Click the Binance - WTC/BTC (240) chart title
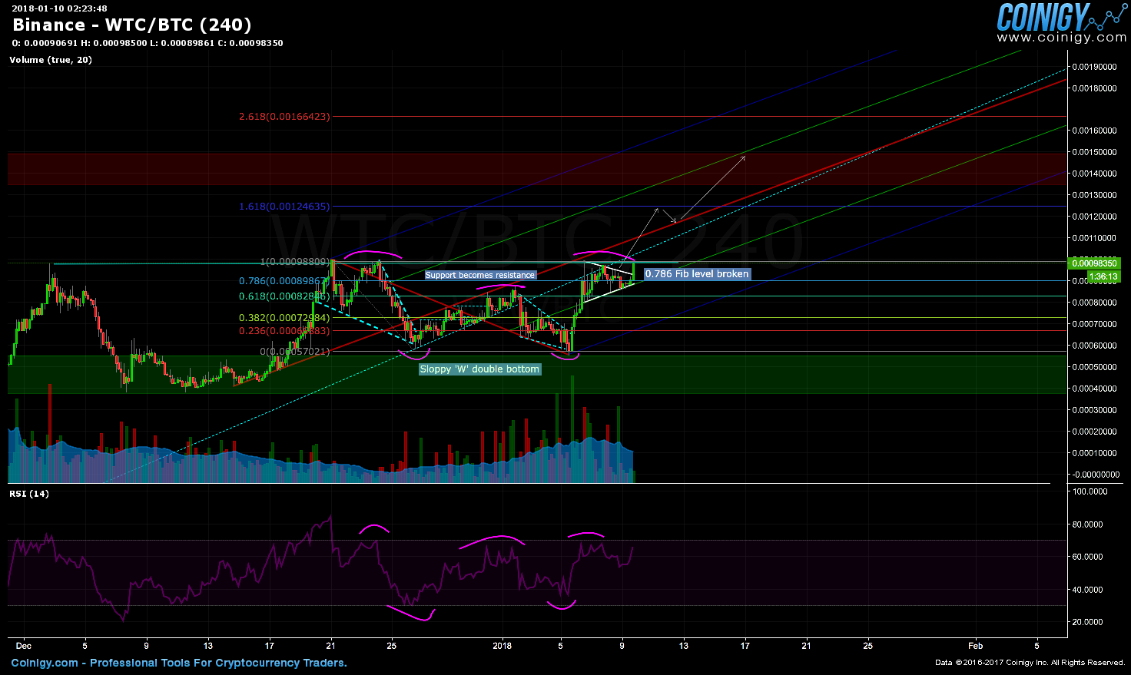 (x=132, y=25)
